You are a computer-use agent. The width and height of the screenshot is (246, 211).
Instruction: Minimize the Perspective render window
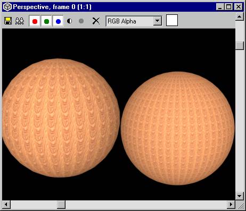click(x=220, y=7)
